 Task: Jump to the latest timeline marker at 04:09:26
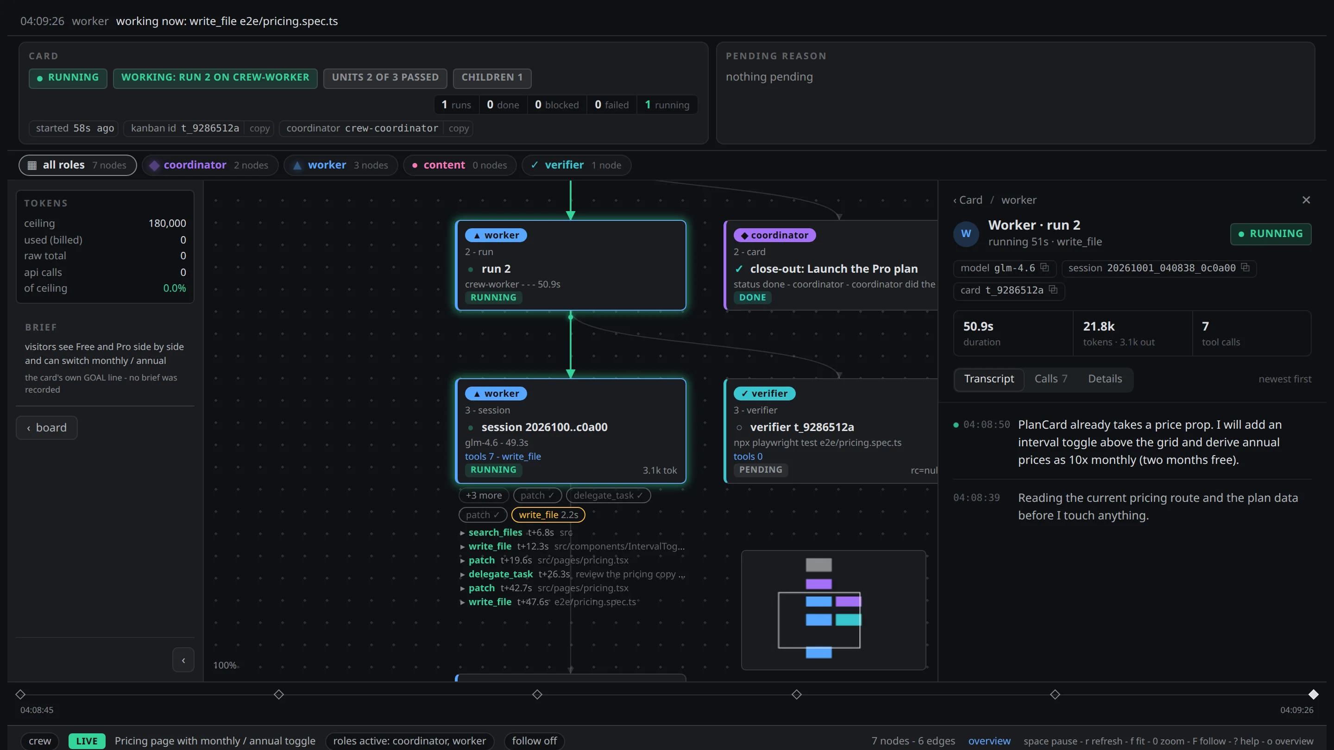pyautogui.click(x=1313, y=694)
